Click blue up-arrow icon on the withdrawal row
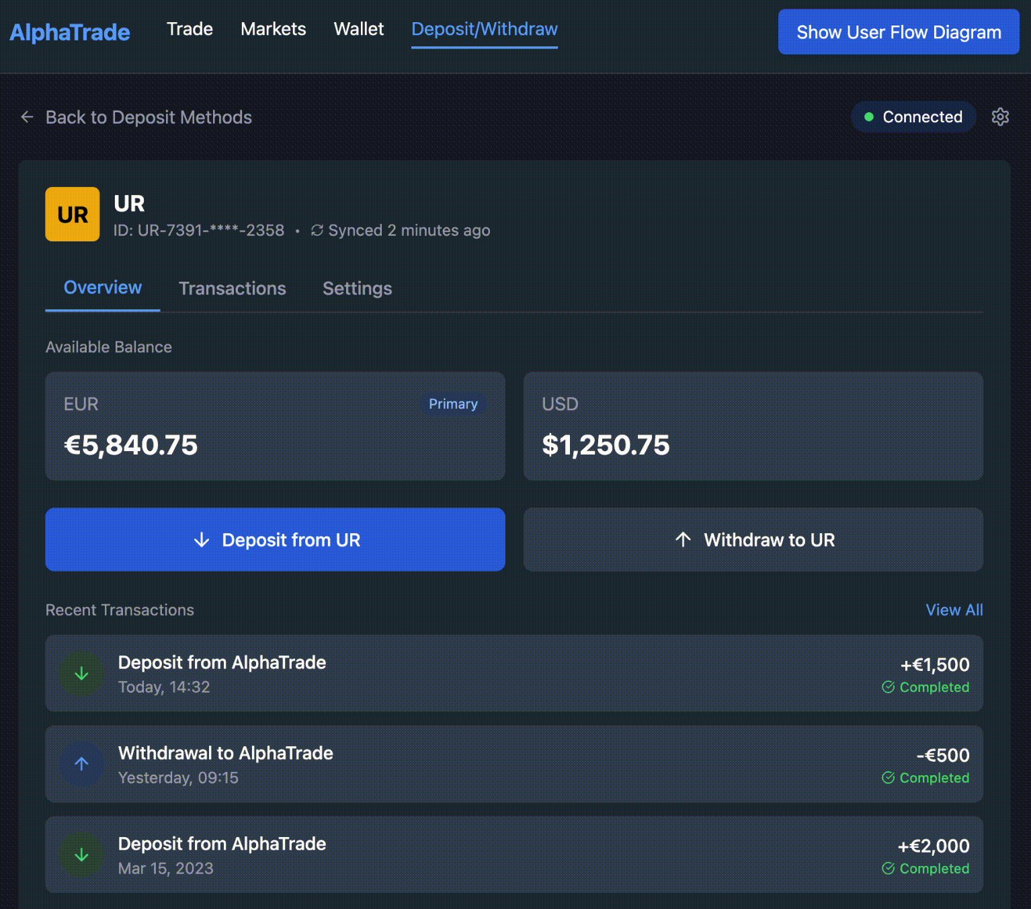The height and width of the screenshot is (909, 1031). (x=81, y=764)
